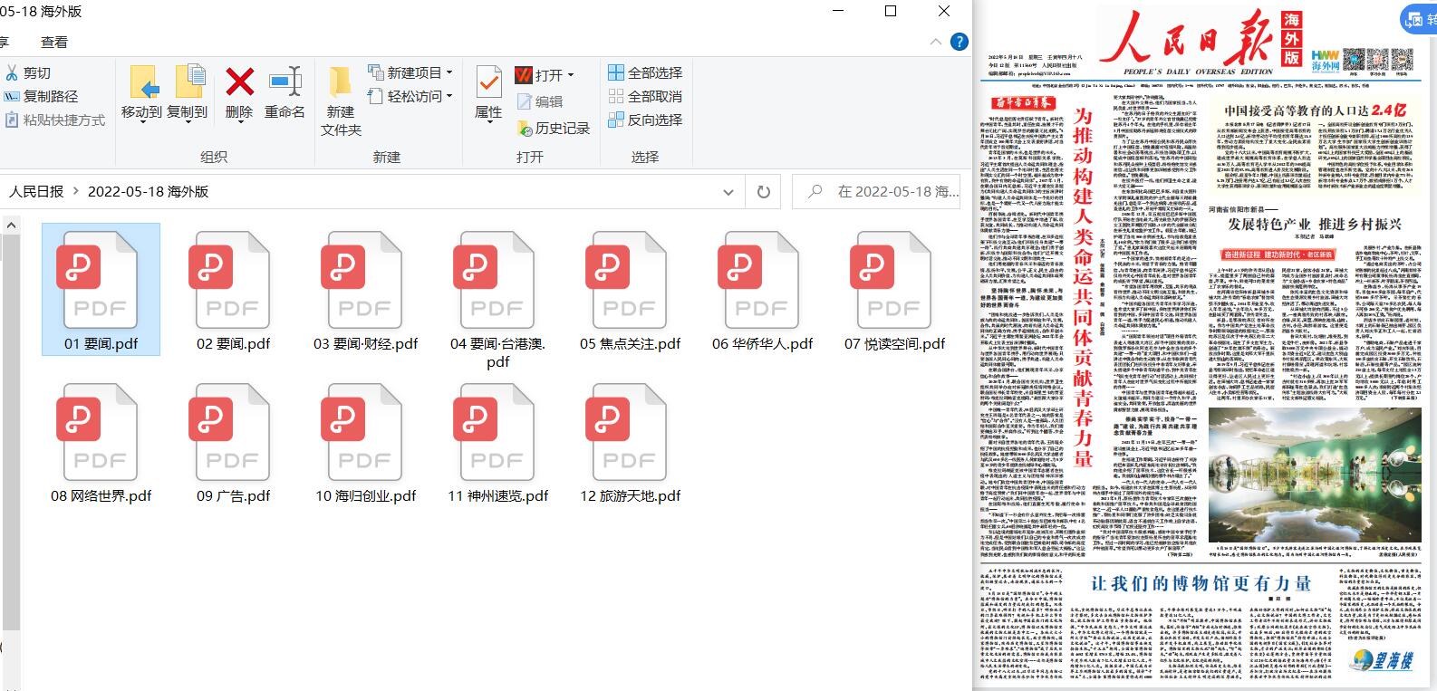This screenshot has height=691, width=1437.
Task: Click Select all (全部选择) command
Action: click(x=645, y=72)
